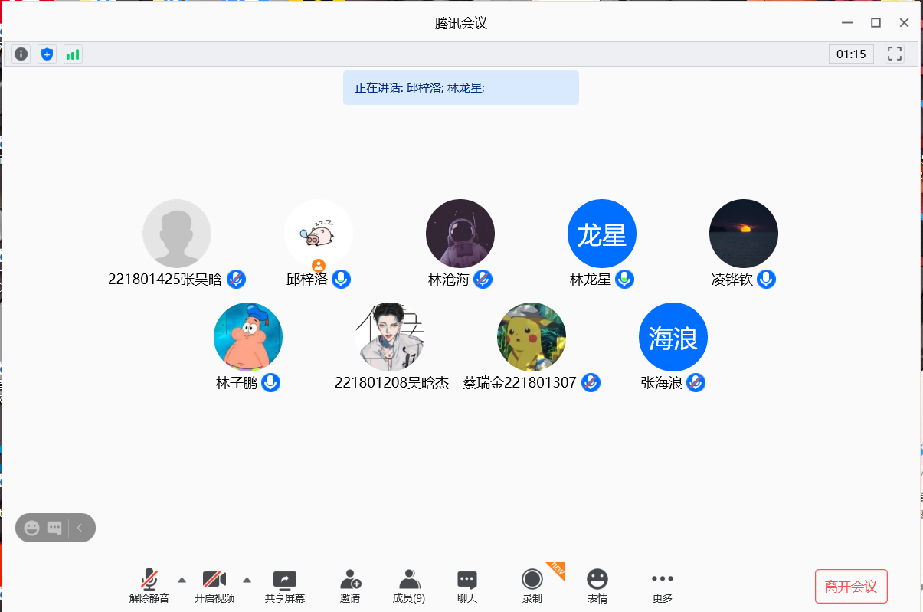Viewport: 923px width, 612px height.
Task: Open the 更多 more options menu
Action: [663, 587]
